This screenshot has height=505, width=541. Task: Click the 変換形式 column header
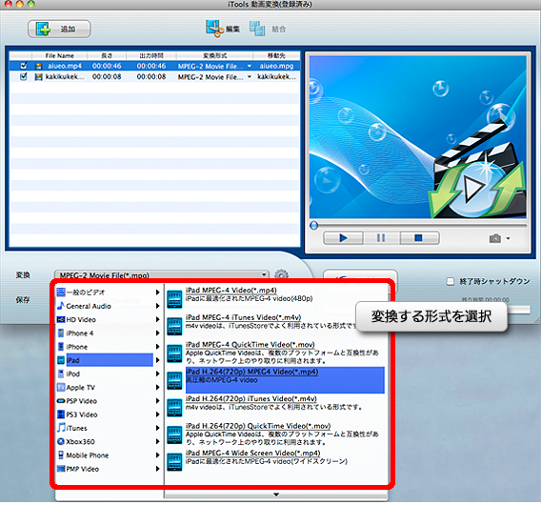(214, 55)
